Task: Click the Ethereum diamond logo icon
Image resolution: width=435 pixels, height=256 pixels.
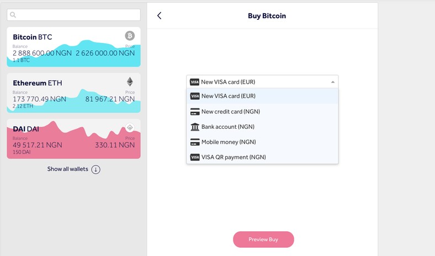Action: click(x=130, y=82)
